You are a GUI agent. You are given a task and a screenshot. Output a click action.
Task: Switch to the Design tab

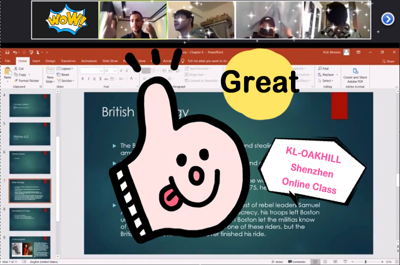(x=51, y=61)
